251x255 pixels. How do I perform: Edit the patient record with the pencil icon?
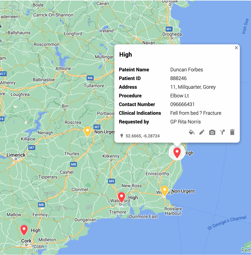(202, 132)
